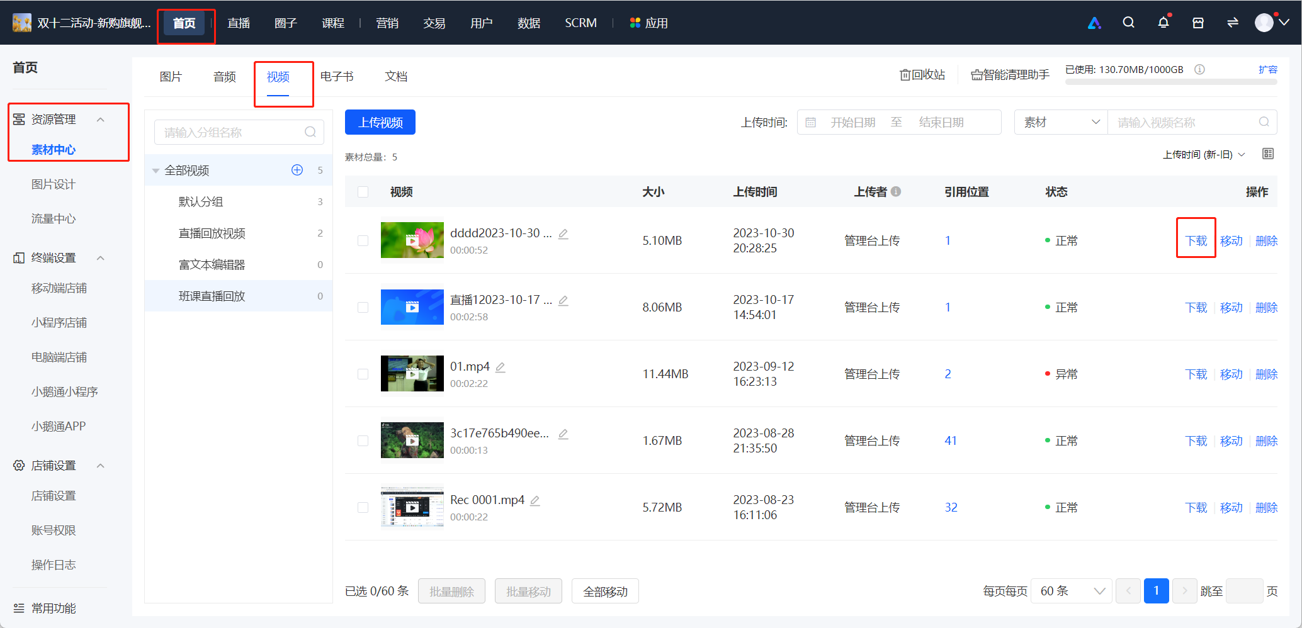
Task: Click the store logo in the top-left
Action: 22,23
